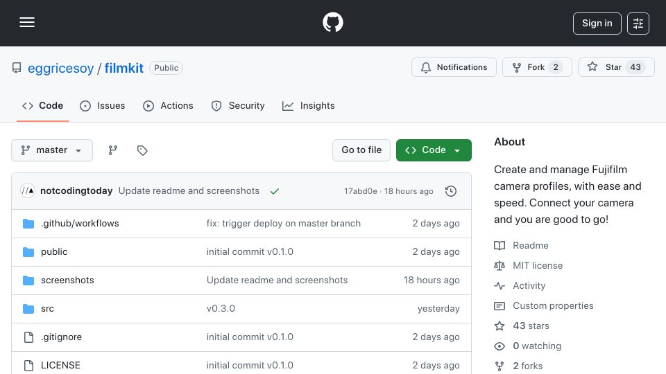Viewport: 666px width, 374px height.
Task: Click file icon beside LICENSE
Action: coord(28,366)
